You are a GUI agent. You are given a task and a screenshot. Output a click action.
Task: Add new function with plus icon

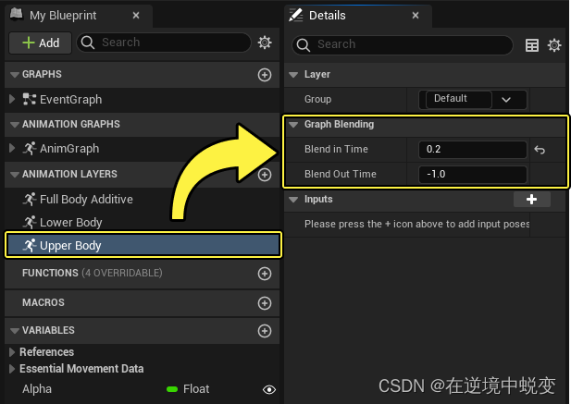(265, 273)
